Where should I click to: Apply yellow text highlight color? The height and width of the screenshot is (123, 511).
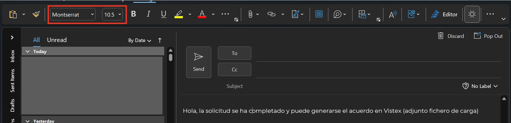tap(179, 14)
